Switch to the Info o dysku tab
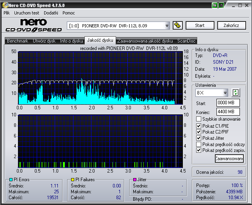 (71, 41)
